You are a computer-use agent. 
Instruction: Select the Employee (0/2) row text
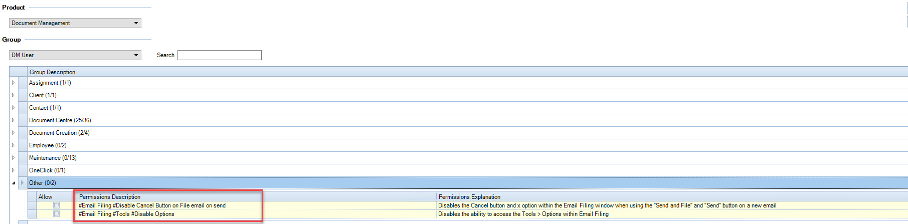pyautogui.click(x=48, y=145)
